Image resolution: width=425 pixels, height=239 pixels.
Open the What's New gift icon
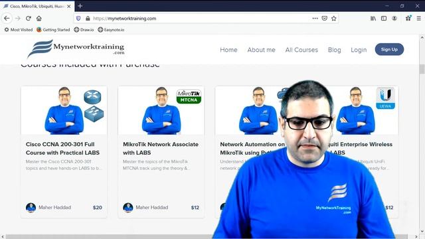[x=408, y=19]
